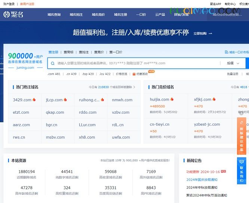The height and width of the screenshot is (203, 249).
Task: Click the 立即抢购 banner link
Action: [x=200, y=34]
